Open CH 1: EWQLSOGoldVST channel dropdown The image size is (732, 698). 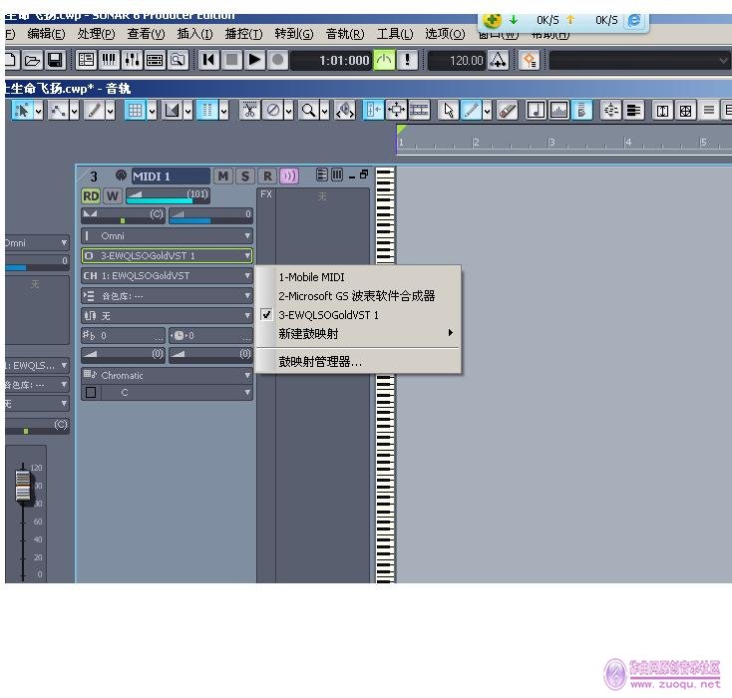pyautogui.click(x=168, y=276)
